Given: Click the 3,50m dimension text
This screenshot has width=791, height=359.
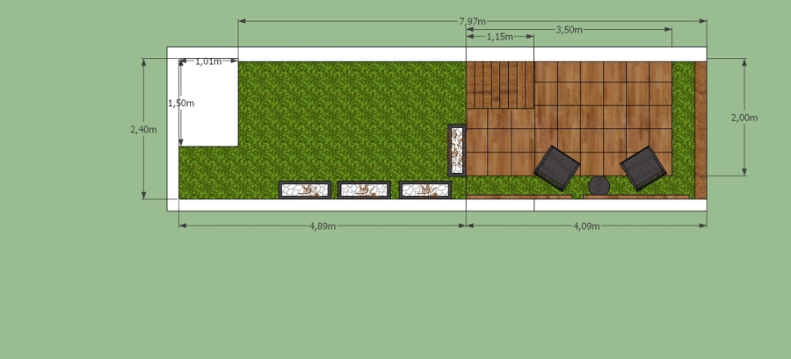Looking at the screenshot, I should coord(570,29).
